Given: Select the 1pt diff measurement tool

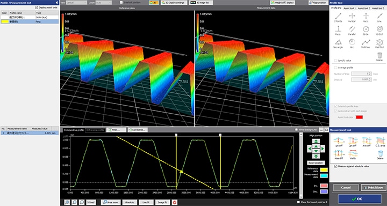Looking at the screenshot, I should coord(338,142).
